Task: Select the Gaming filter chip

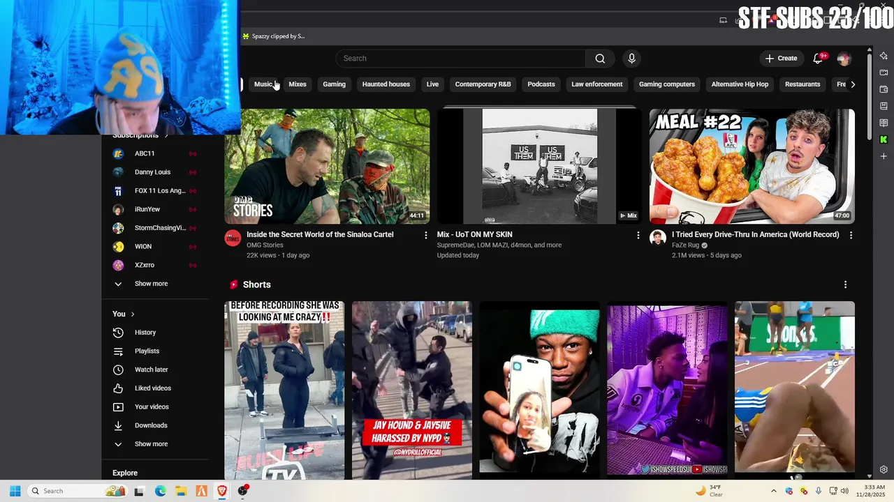Action: [334, 84]
